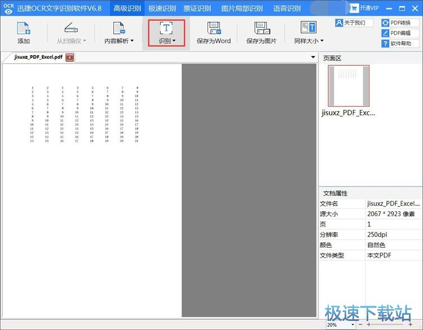Click the 软件帮助 button
Screen dimensions: 423x330
[x=400, y=43]
